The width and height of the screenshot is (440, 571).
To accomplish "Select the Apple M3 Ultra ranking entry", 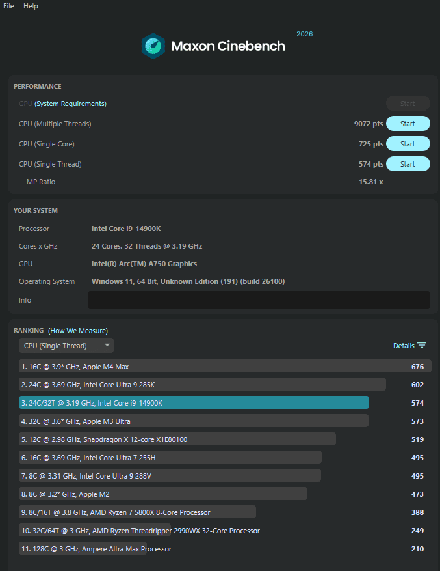I will (x=194, y=421).
